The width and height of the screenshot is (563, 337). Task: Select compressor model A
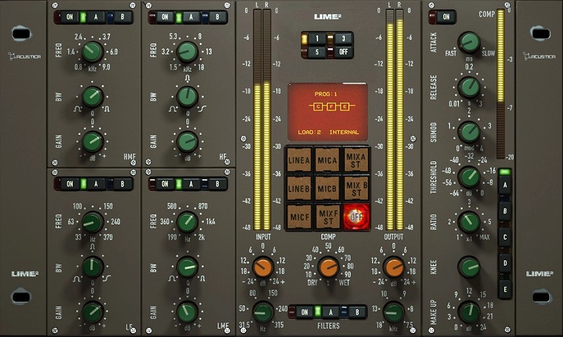pos(505,185)
